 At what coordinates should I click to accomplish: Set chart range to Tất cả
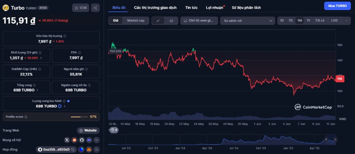[320, 20]
